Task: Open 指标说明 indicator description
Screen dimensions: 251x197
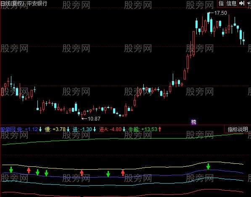Action: point(238,129)
